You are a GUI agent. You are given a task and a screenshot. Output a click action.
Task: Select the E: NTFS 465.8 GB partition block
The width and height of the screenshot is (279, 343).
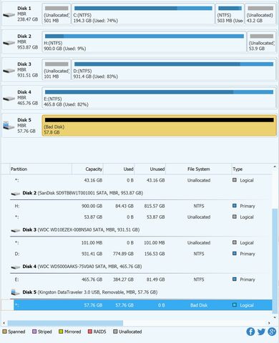tap(159, 98)
